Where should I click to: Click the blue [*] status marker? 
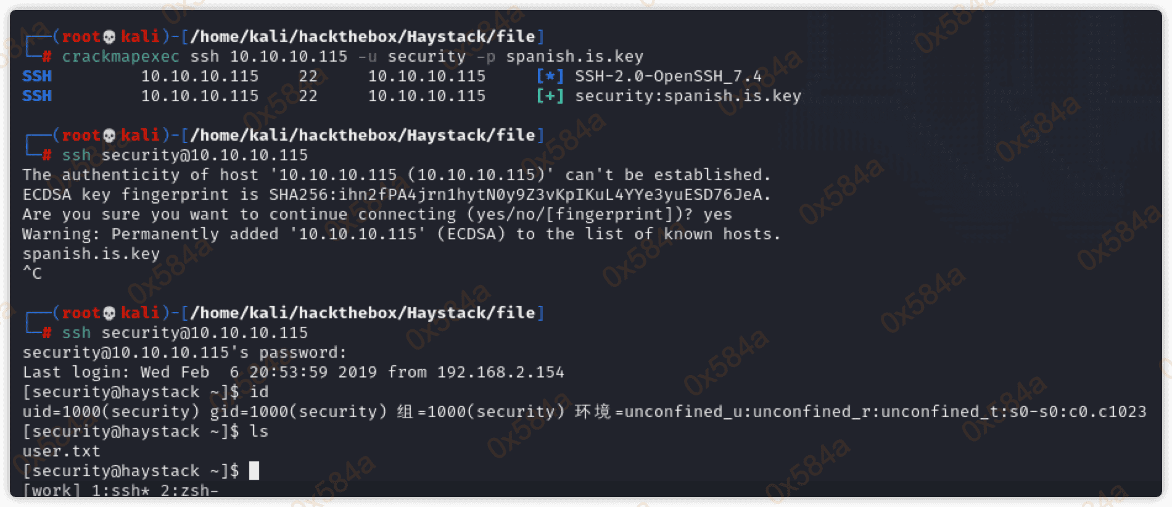(x=550, y=76)
